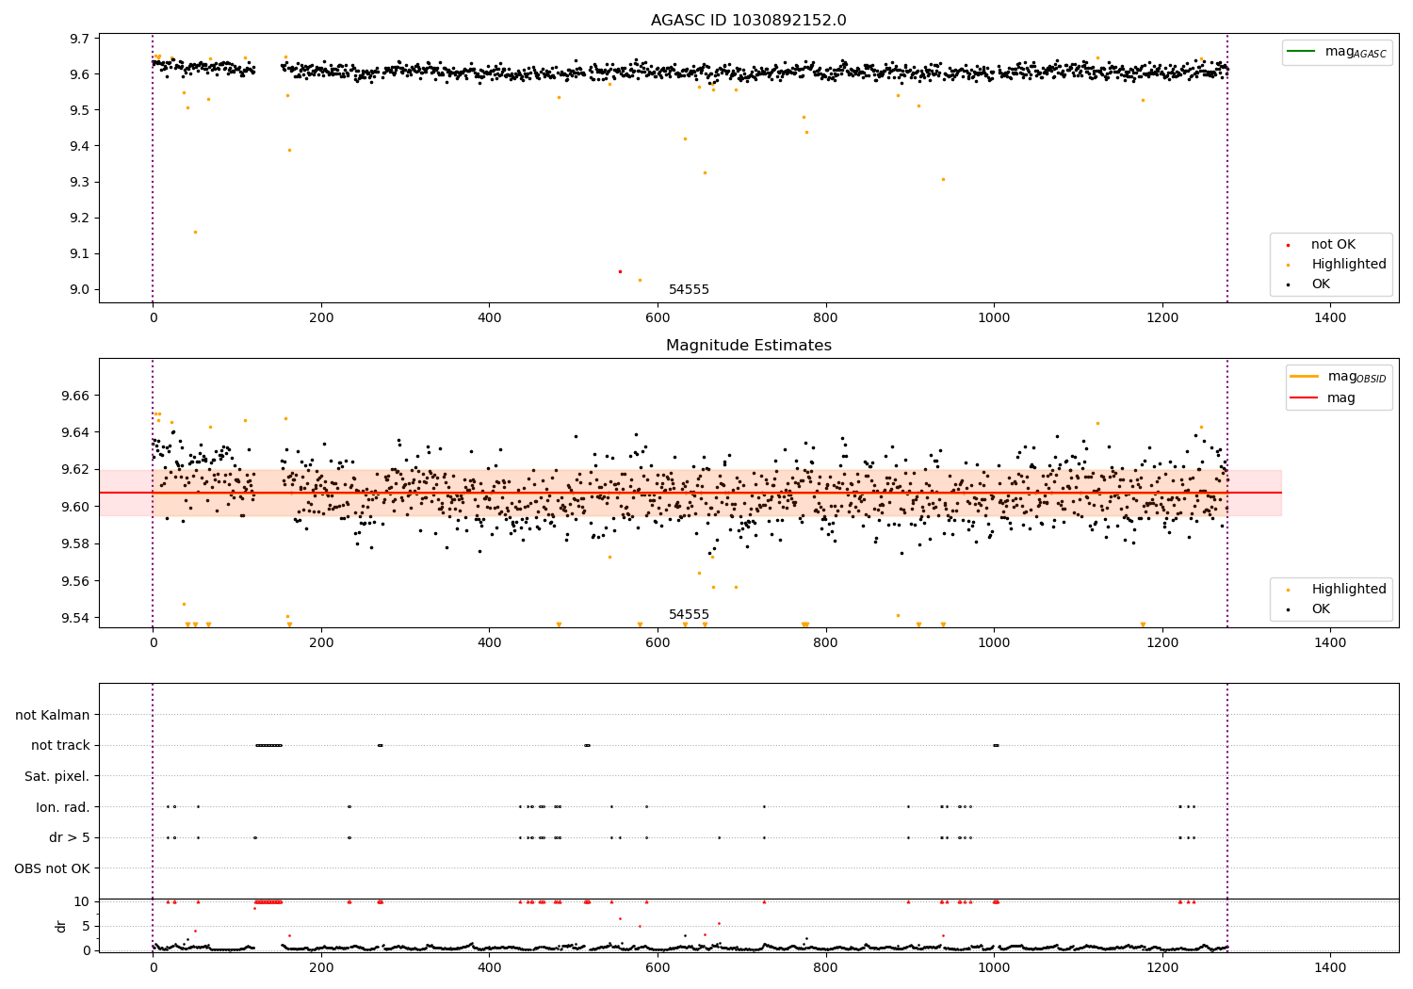This screenshot has width=1413, height=989.
Task: Click the 'OBS not OK' row label
Action: tap(52, 868)
